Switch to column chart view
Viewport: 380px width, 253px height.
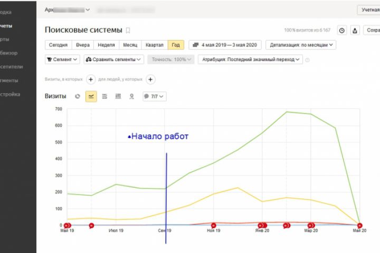[x=118, y=96]
